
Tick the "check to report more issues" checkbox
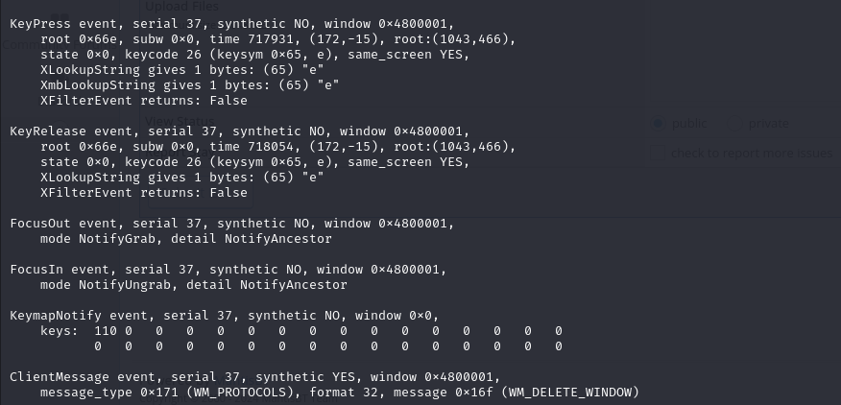click(x=657, y=153)
